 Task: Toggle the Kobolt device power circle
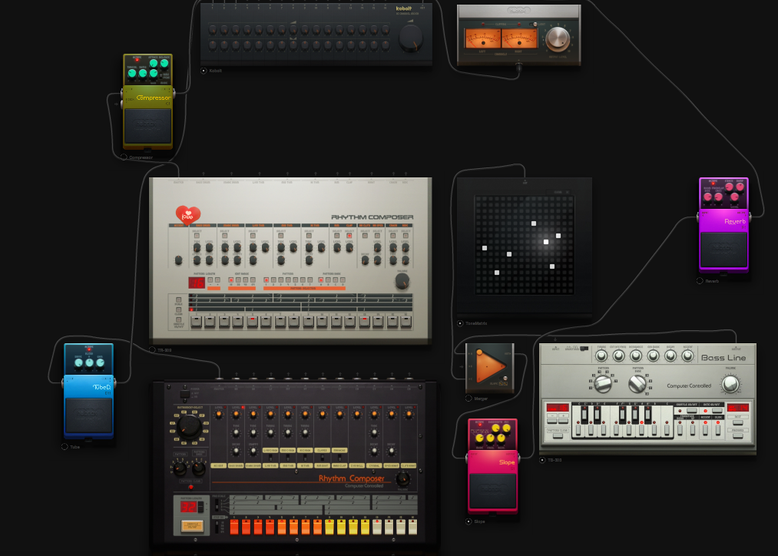point(204,71)
